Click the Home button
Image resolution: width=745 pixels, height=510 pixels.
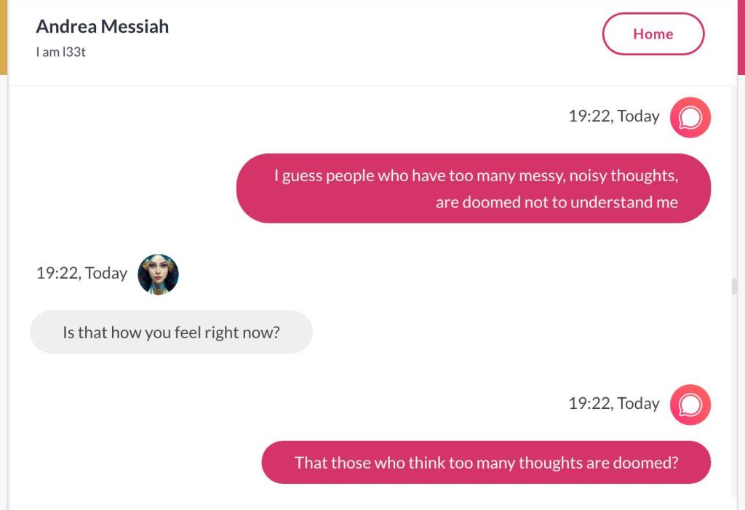pyautogui.click(x=653, y=34)
